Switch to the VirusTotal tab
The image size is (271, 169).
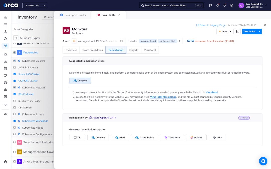pyautogui.click(x=150, y=50)
